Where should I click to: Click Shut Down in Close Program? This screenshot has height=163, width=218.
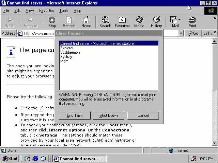coord(108,115)
